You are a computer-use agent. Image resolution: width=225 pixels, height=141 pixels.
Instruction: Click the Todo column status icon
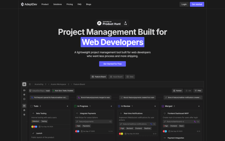pyautogui.click(x=31, y=106)
